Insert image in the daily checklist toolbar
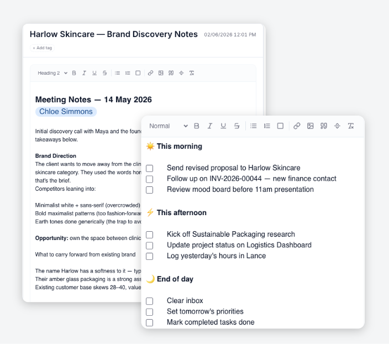The image size is (389, 344). [310, 126]
